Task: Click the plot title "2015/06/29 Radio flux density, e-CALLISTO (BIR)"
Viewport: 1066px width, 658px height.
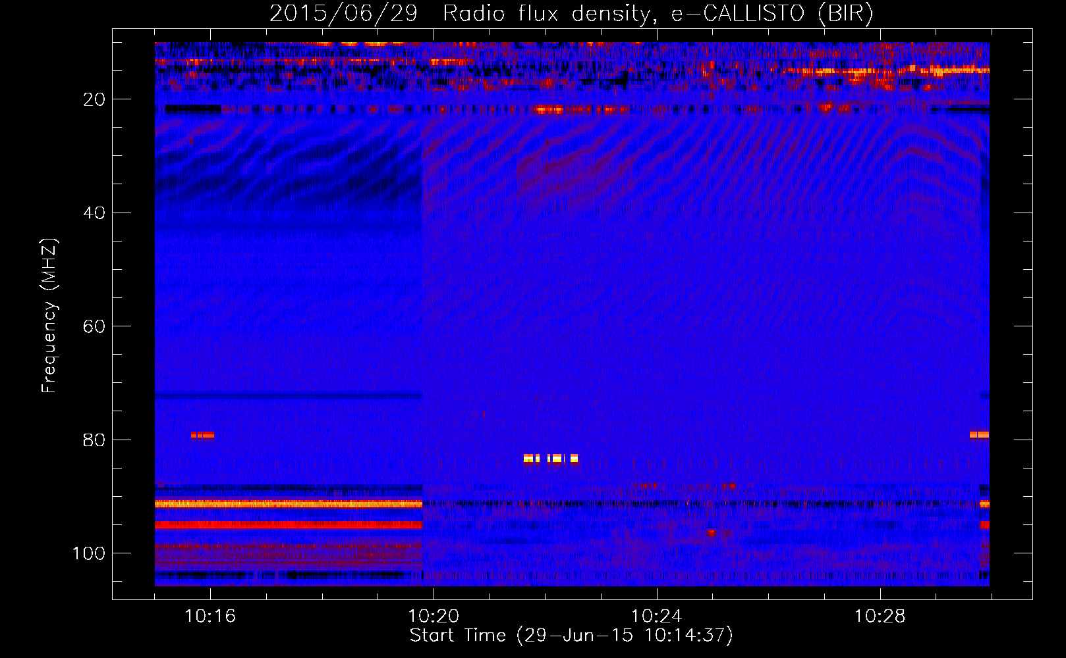Action: pyautogui.click(x=571, y=14)
